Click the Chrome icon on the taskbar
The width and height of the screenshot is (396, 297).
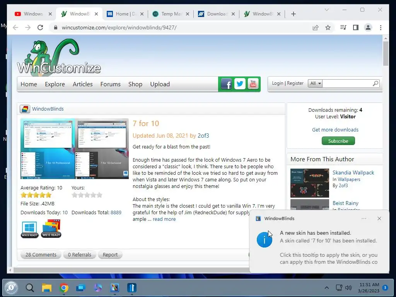(64, 287)
